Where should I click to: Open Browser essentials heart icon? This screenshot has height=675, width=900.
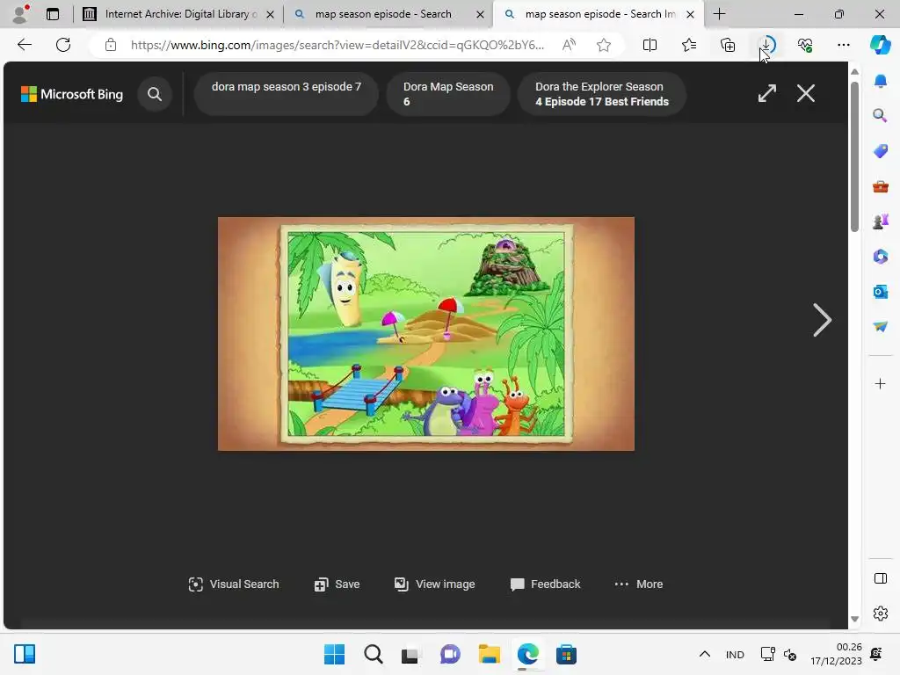(x=805, y=45)
